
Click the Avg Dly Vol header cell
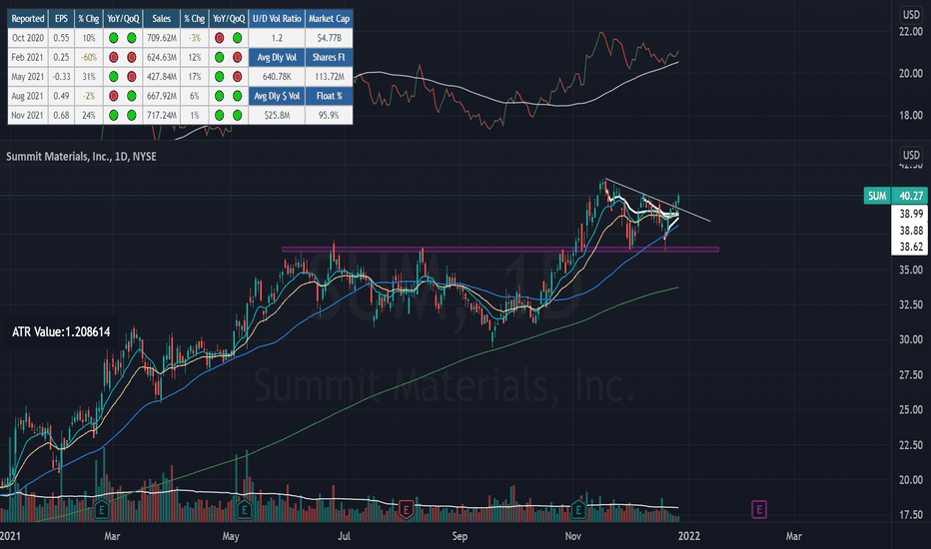[x=277, y=58]
